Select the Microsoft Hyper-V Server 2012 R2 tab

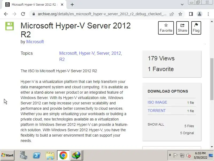point(34,5)
